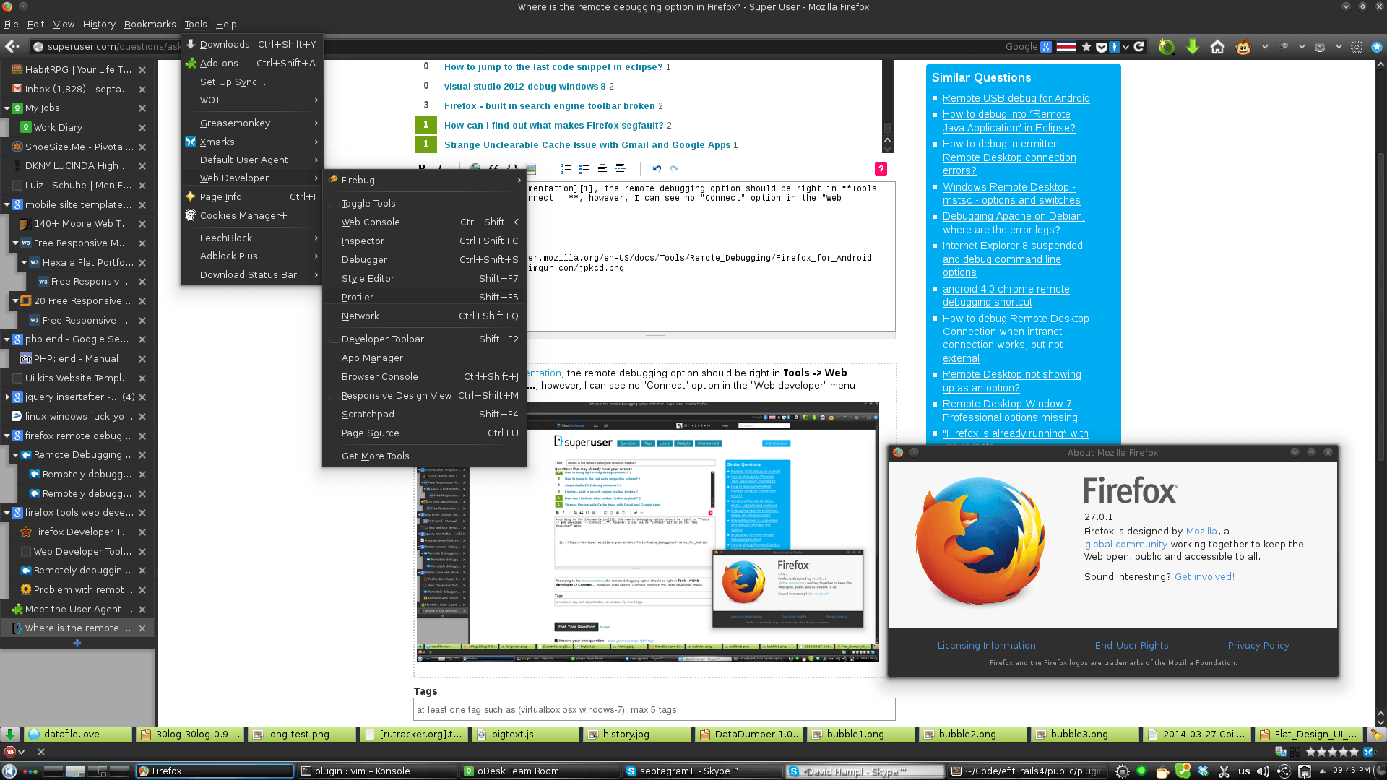Screen dimensions: 1387x780
Task: Insert a numbered list in editor
Action: click(566, 169)
